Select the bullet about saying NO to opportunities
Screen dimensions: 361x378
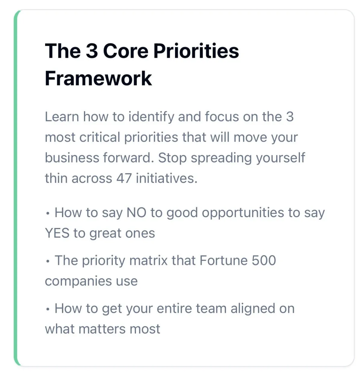185,223
